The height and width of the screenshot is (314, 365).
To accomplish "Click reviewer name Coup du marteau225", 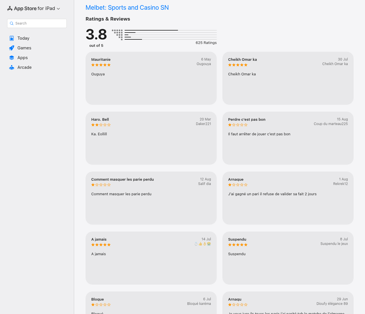I will (331, 124).
